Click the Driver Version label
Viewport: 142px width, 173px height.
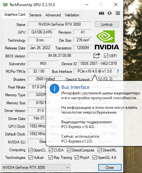(x=15, y=111)
